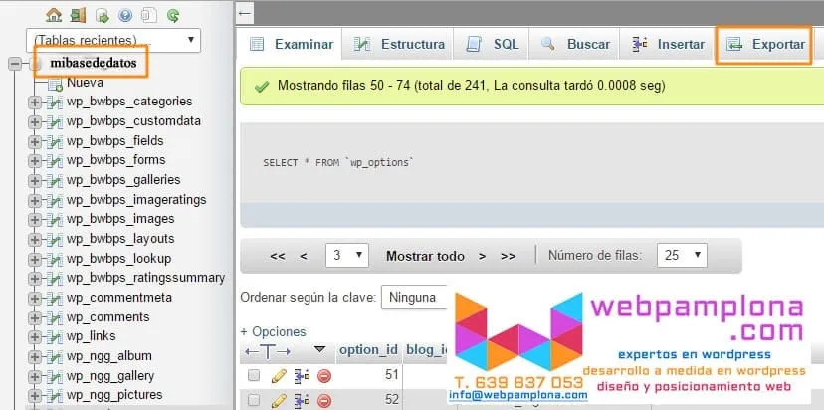
Task: Open wp_bwbps_images table
Action: pos(120,219)
